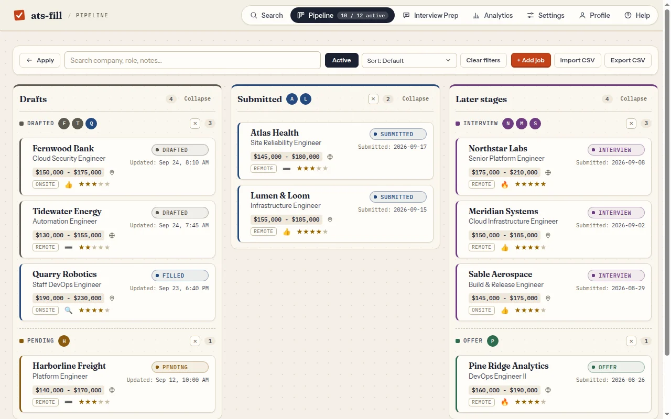Screen dimensions: 671x419
Task: Click the x button in the Submitted column header
Action: 373,99
